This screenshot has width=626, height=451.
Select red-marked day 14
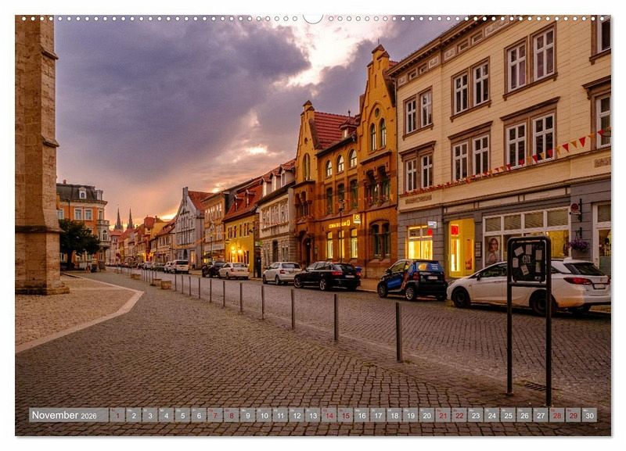[x=329, y=415]
